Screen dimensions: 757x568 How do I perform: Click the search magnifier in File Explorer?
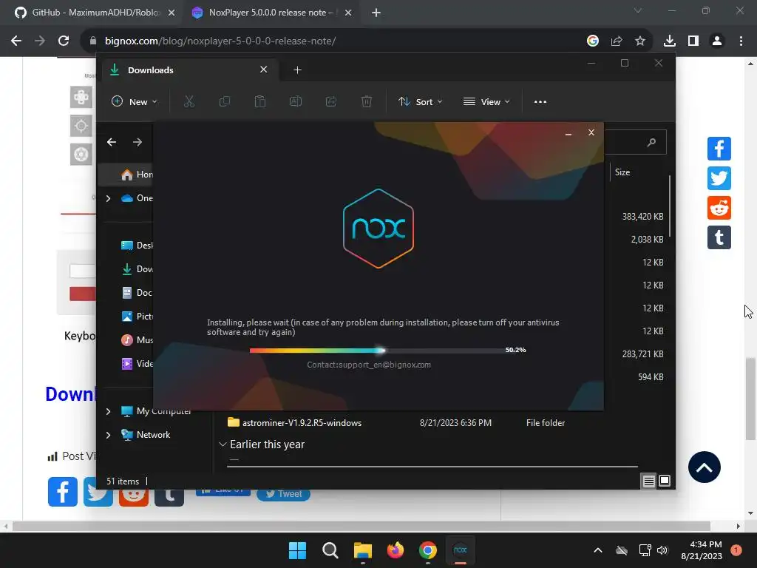tap(651, 142)
